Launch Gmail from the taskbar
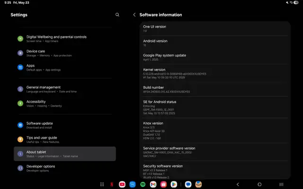303x189 pixels. tap(153, 184)
